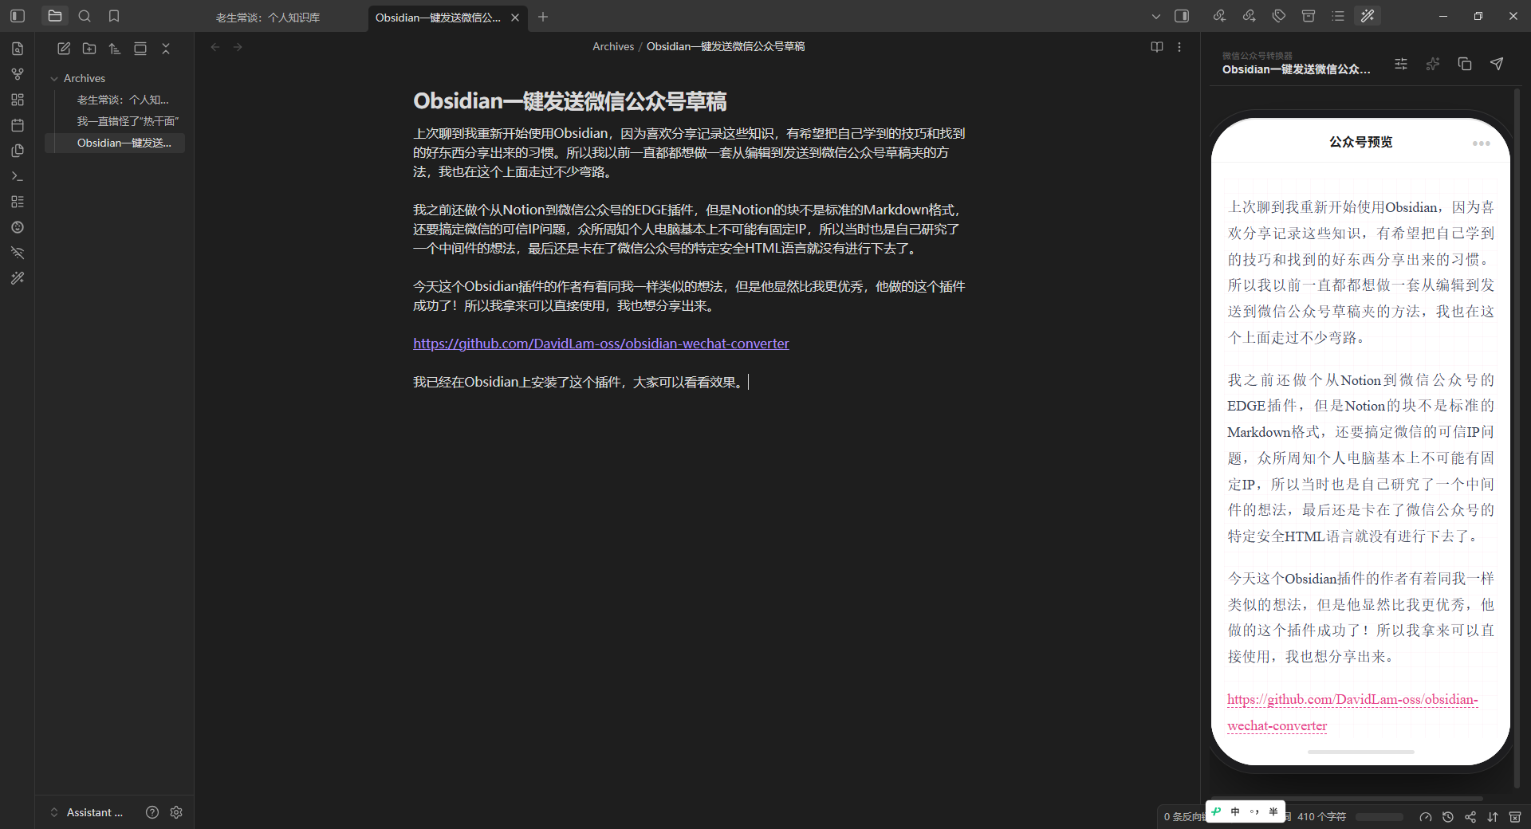This screenshot has height=829, width=1531.
Task: Open outgoing links pane icon
Action: pos(1249,16)
